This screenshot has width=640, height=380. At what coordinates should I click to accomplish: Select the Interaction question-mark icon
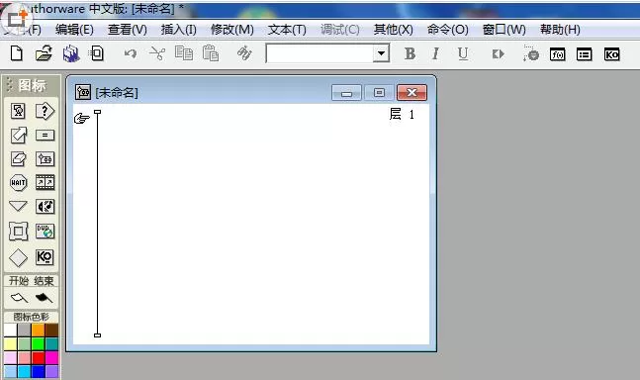click(x=45, y=111)
